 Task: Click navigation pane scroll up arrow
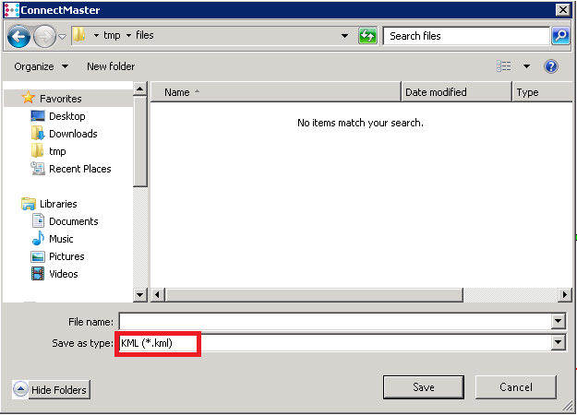pos(139,89)
